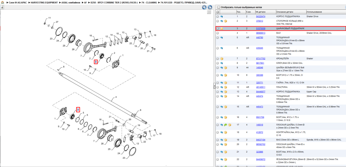Image resolution: width=346 pixels, height=167 pixels.
Task: Open the '74 - CLEANING' breadcrumb
Action: point(149,2)
